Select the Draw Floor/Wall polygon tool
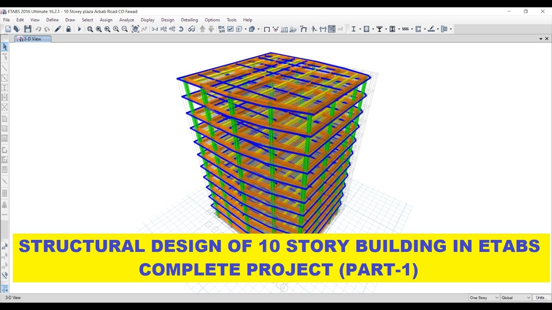 5,119
